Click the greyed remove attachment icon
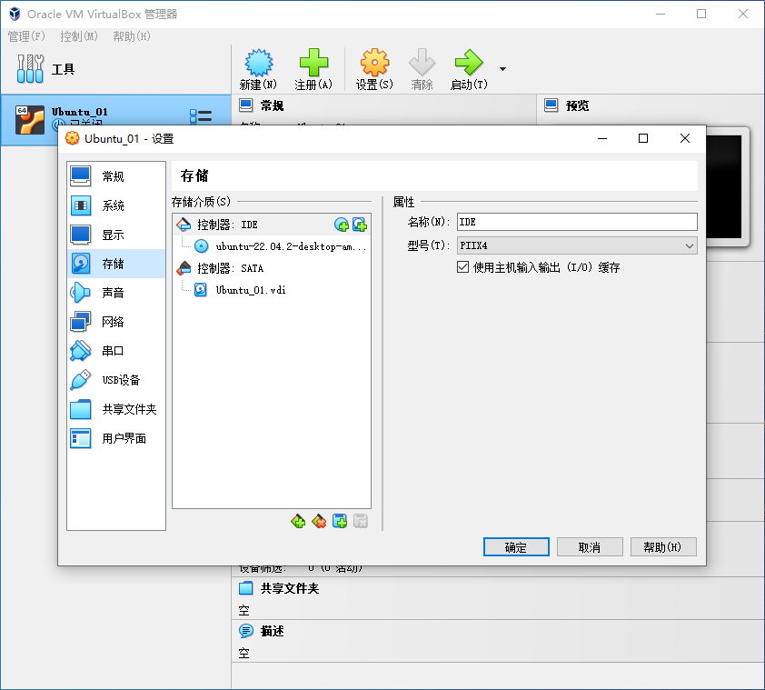 (x=361, y=522)
